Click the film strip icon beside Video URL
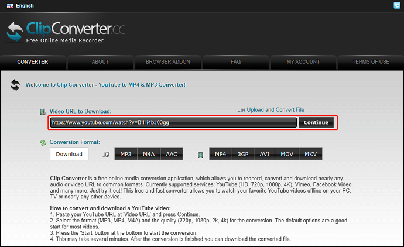Image resolution: width=404 pixels, height=247 pixels. tap(43, 112)
